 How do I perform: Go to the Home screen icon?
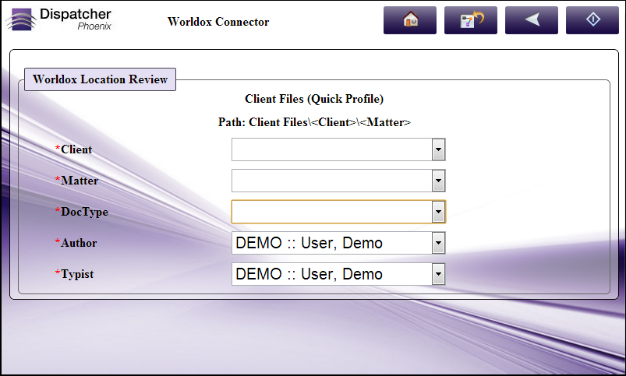[409, 20]
